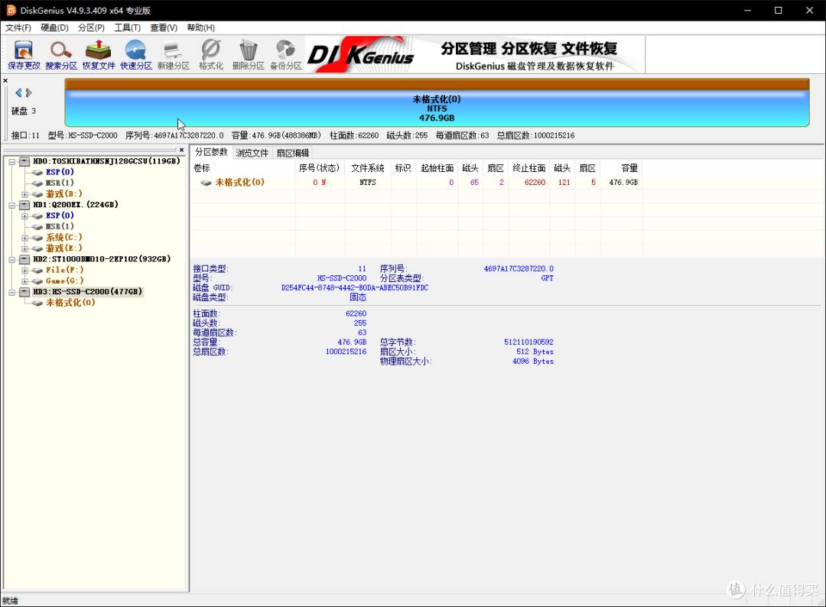826x607 pixels.
Task: Select HD1:Q200EX disk in the tree
Action: (x=75, y=204)
